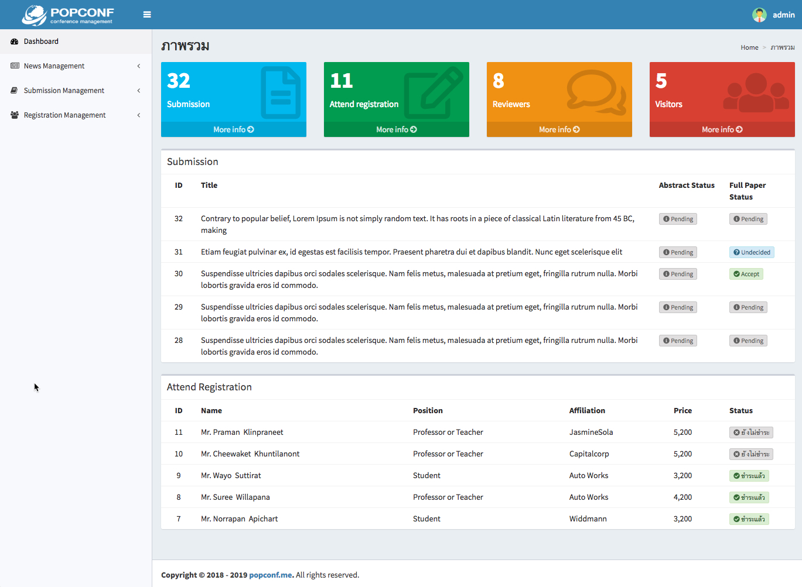Click the admin user avatar
The height and width of the screenshot is (587, 802).
pyautogui.click(x=759, y=15)
